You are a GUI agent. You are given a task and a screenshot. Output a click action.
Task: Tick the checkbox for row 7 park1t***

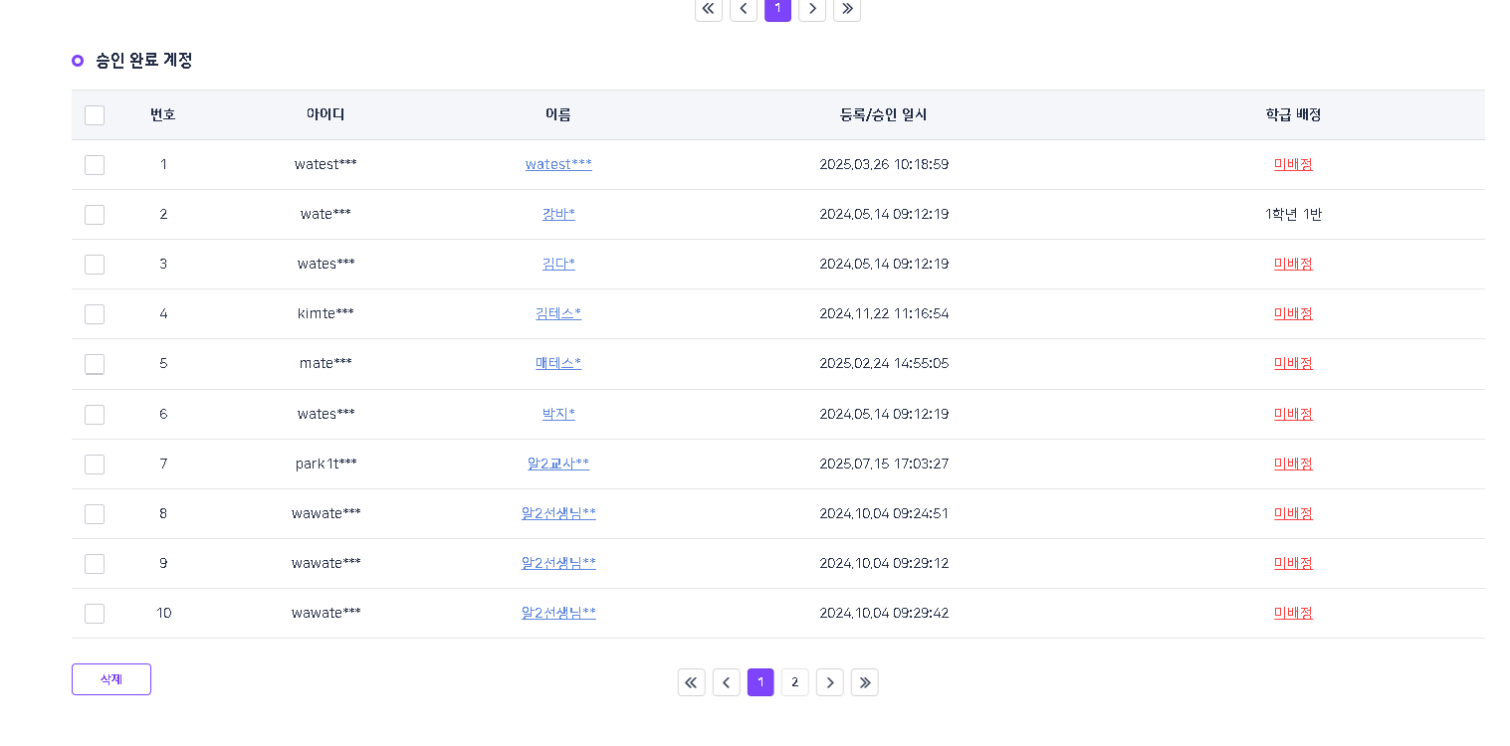tap(95, 465)
